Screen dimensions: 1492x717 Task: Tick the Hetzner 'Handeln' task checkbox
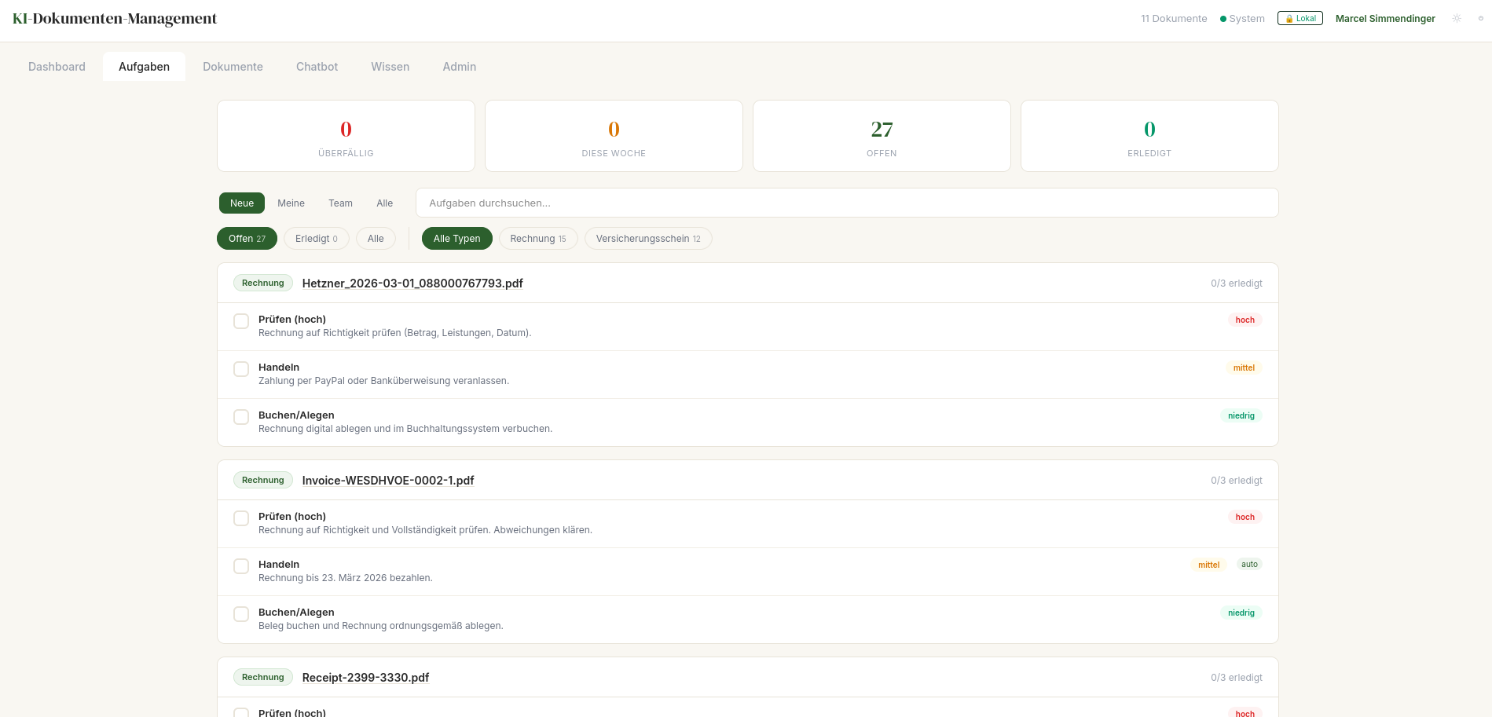(x=241, y=369)
